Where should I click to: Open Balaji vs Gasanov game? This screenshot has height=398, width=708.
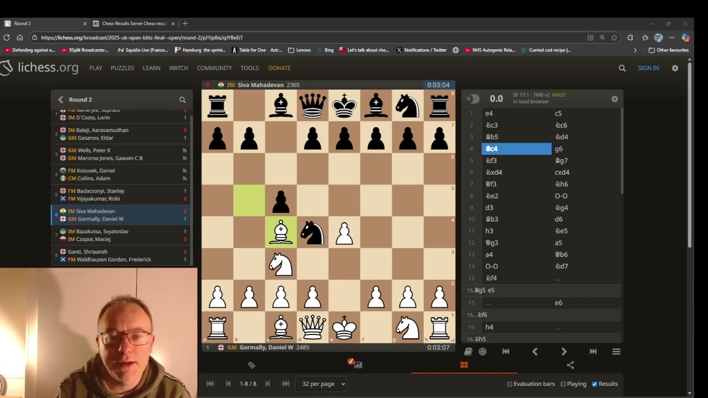click(121, 134)
